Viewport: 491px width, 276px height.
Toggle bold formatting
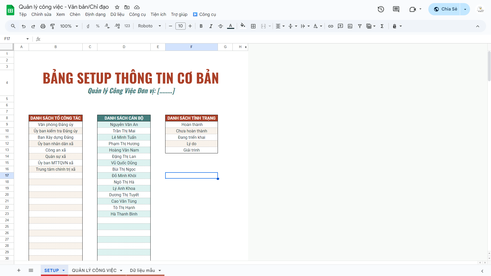pos(201,26)
